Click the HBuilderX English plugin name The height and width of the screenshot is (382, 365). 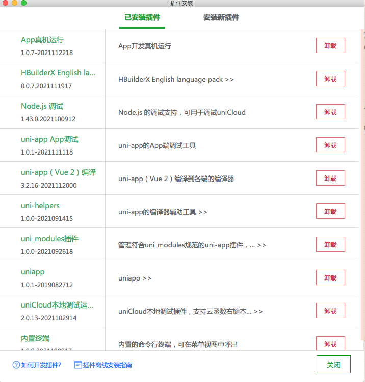(x=58, y=73)
